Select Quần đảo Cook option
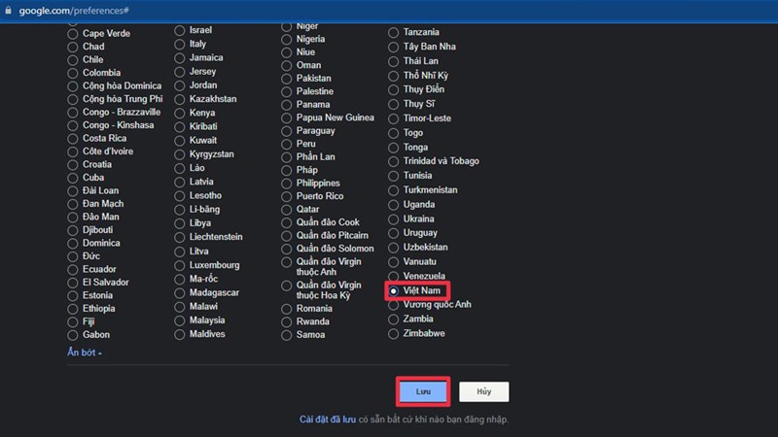Viewport: 778px width, 437px height. coord(286,223)
